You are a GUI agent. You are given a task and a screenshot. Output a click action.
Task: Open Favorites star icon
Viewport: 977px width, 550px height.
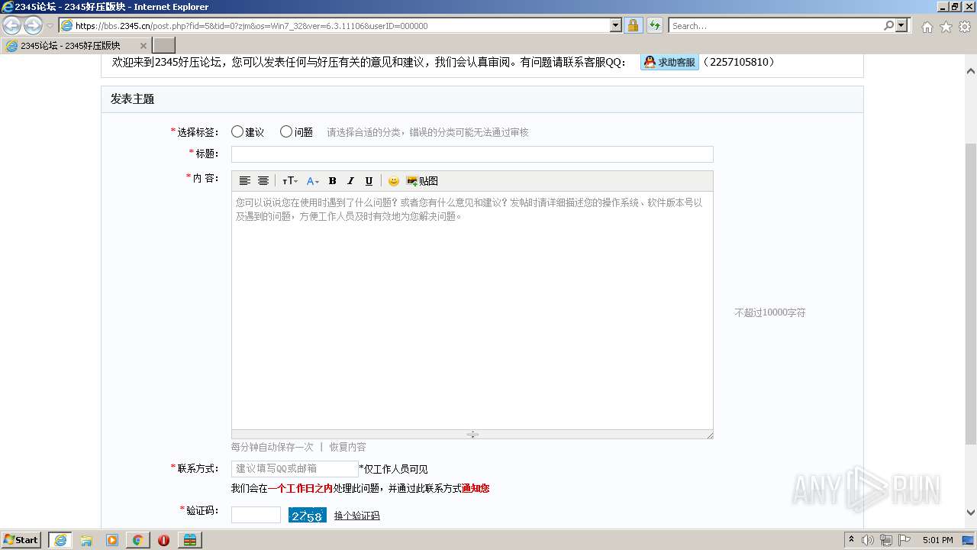946,27
